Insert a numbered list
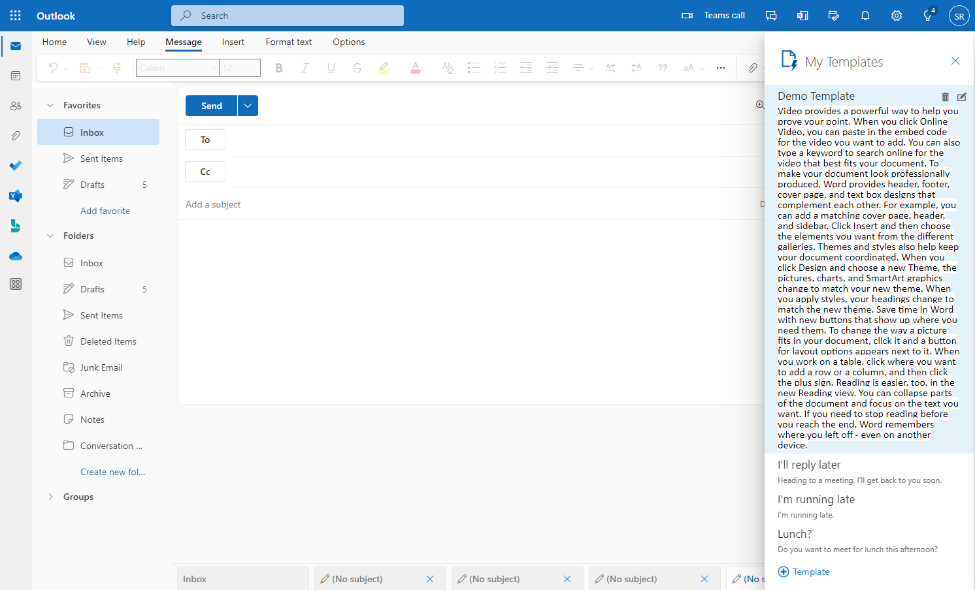Image resolution: width=975 pixels, height=590 pixels. pyautogui.click(x=500, y=68)
